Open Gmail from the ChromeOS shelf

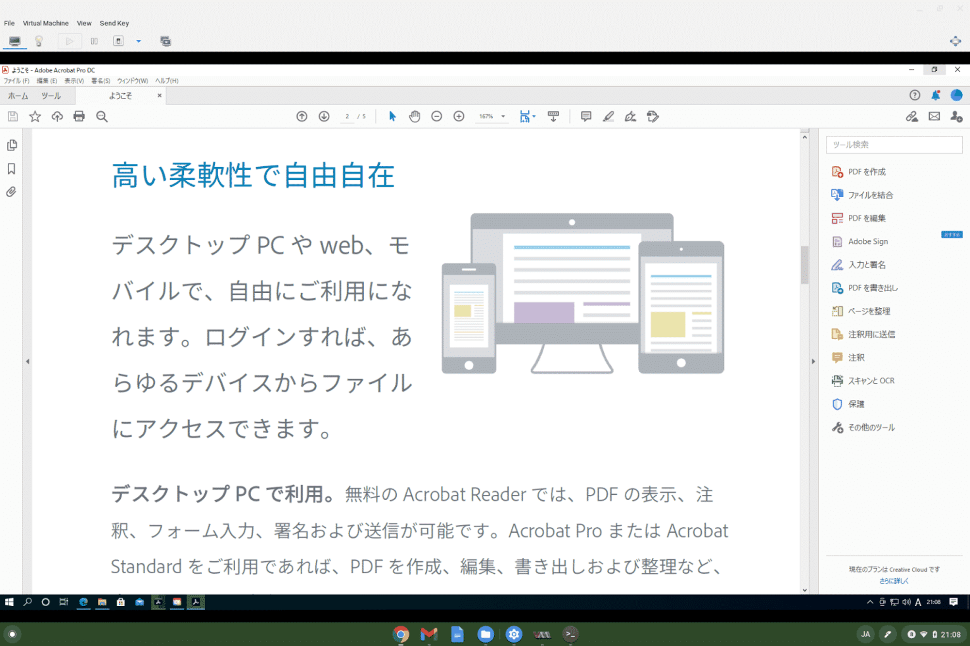(429, 634)
